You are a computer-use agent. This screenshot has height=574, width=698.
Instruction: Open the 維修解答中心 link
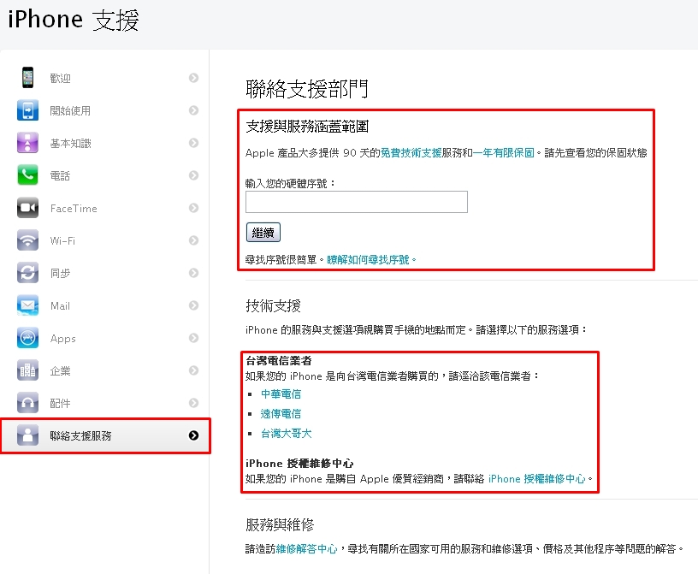pos(307,548)
